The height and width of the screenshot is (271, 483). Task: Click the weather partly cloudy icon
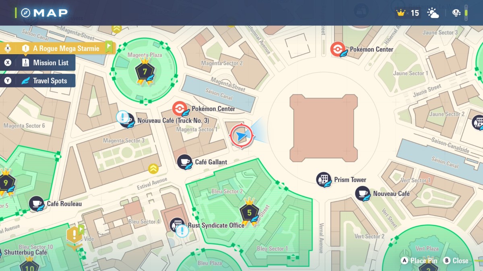433,13
